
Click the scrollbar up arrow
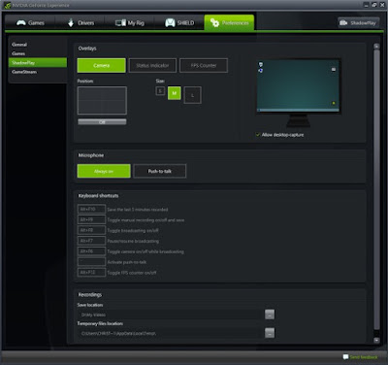coord(376,47)
